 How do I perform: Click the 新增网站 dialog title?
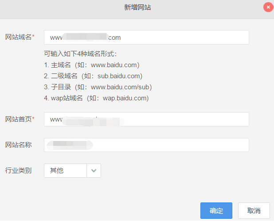pos(137,8)
